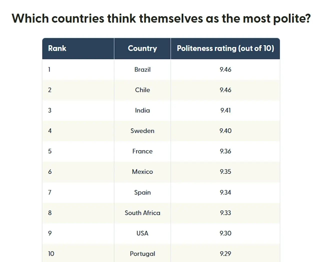
Task: Select the Brazil cell
Action: click(142, 69)
